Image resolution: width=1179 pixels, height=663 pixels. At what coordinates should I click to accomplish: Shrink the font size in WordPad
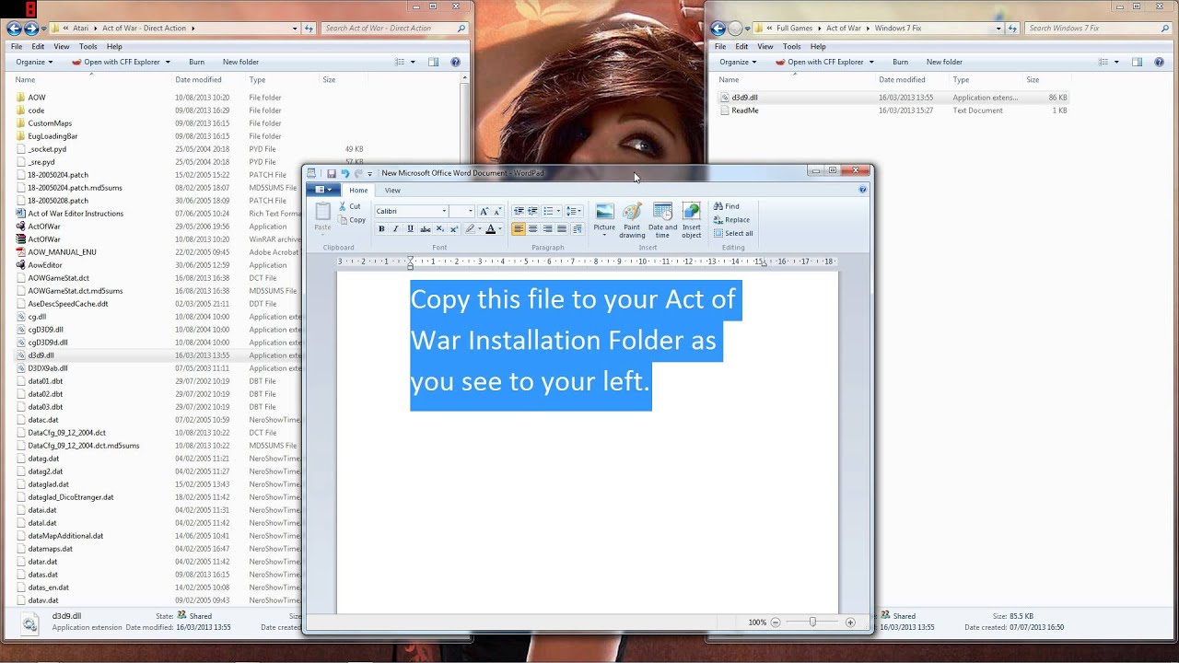click(x=498, y=212)
